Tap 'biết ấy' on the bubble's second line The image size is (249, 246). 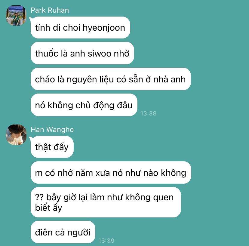coord(48,208)
